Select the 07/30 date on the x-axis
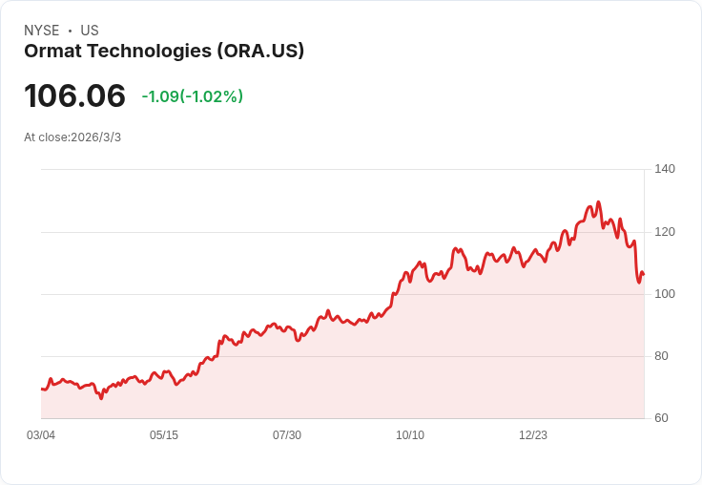702x485 pixels. tap(287, 435)
